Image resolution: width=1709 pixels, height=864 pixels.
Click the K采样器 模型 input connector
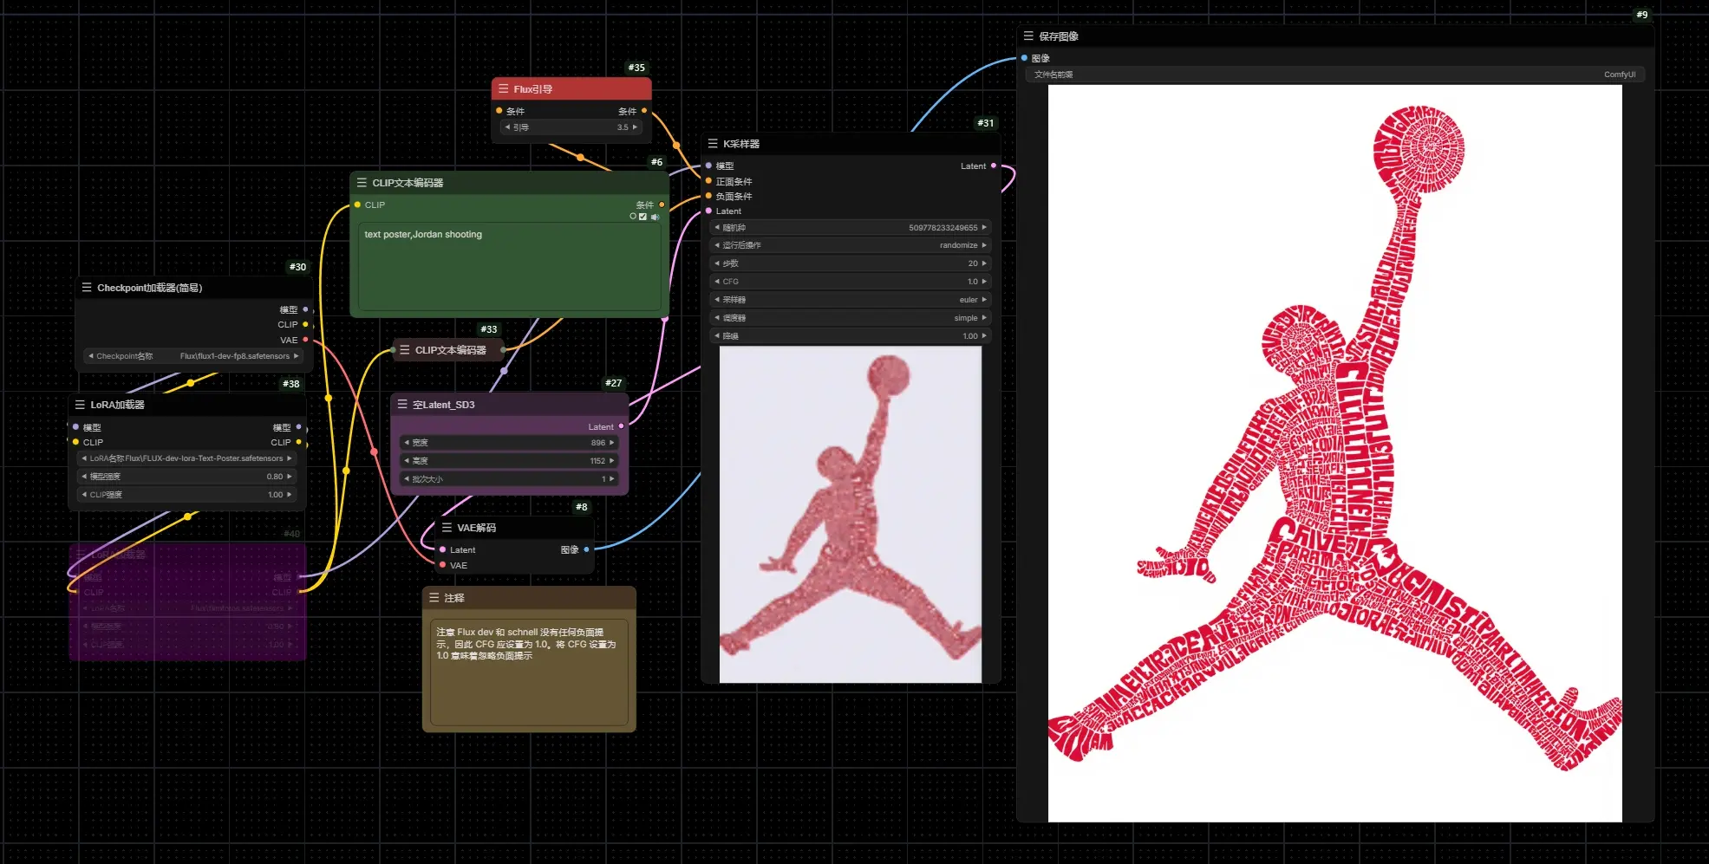[708, 166]
